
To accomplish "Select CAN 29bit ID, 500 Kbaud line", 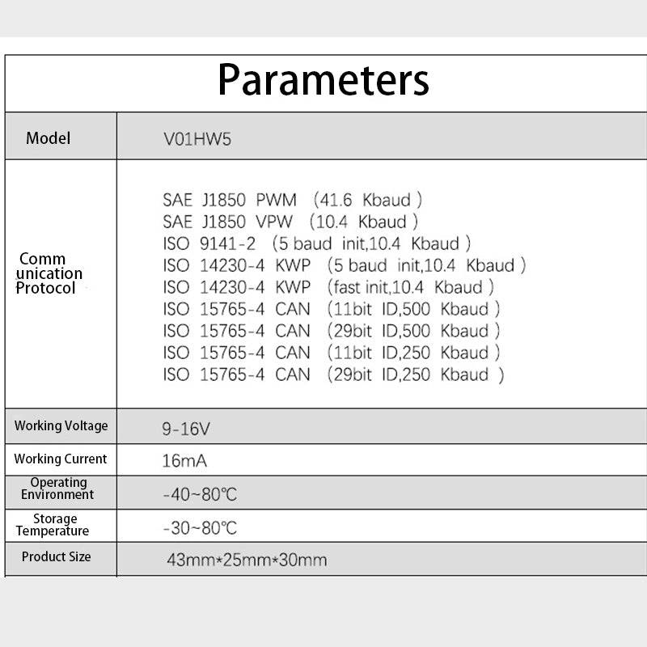I will coord(332,330).
